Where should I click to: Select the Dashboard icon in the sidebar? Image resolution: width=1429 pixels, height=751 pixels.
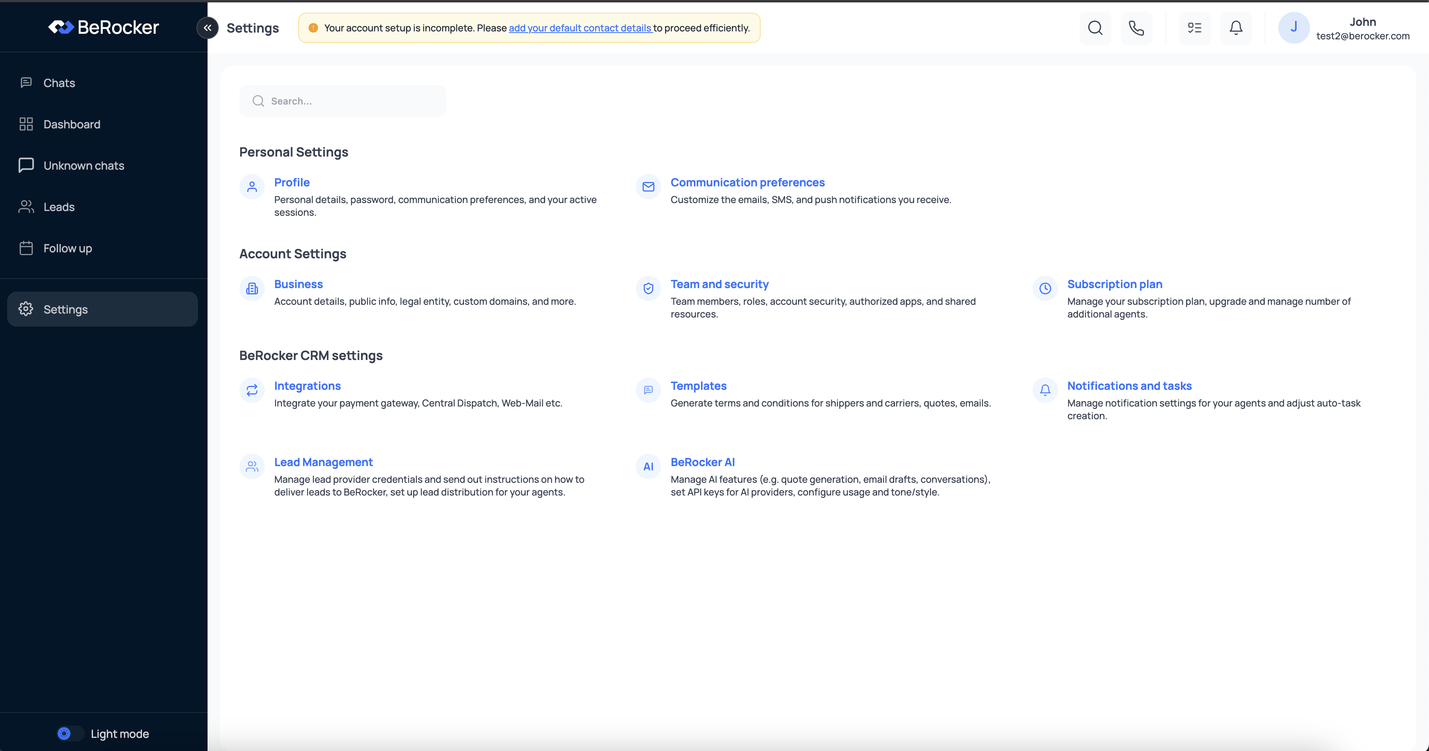pos(26,124)
